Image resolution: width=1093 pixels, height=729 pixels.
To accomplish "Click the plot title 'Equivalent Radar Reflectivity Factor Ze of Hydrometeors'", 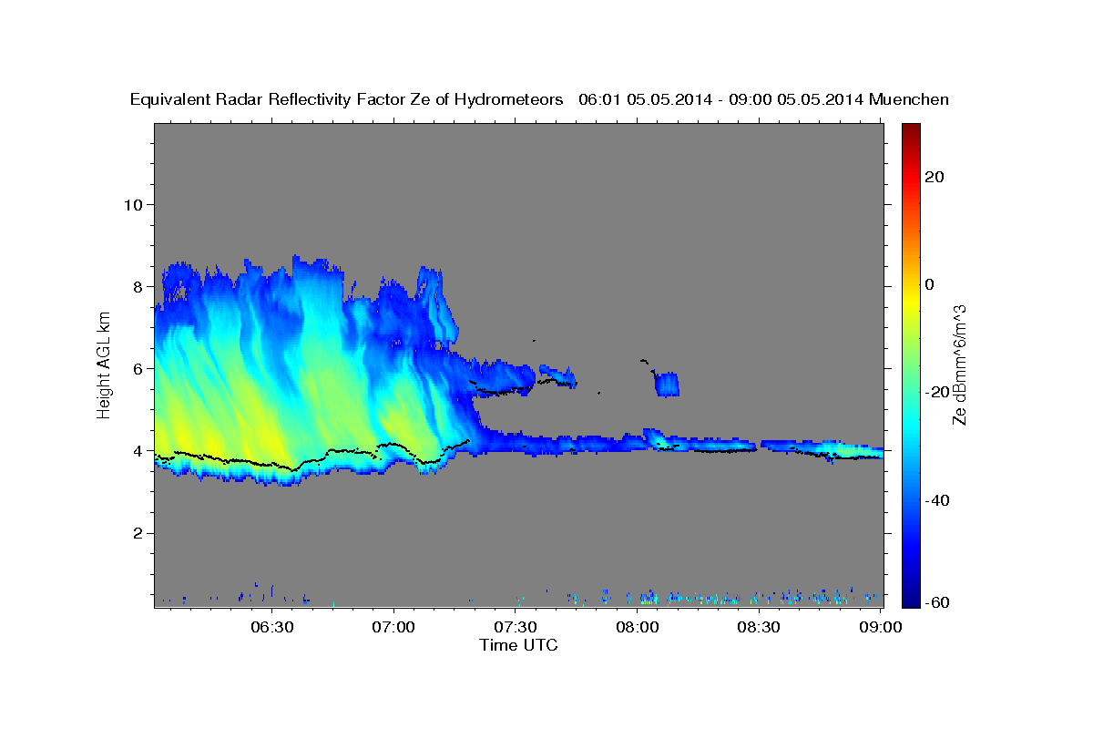I will pyautogui.click(x=347, y=99).
